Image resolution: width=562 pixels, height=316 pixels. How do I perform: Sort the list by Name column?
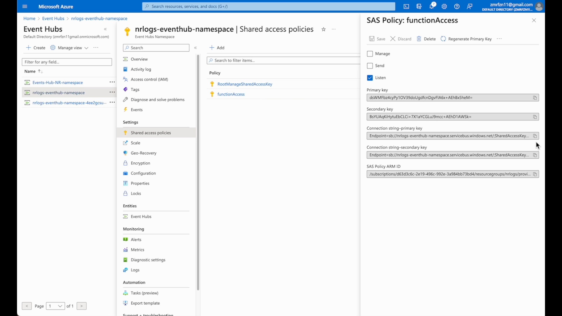click(33, 71)
